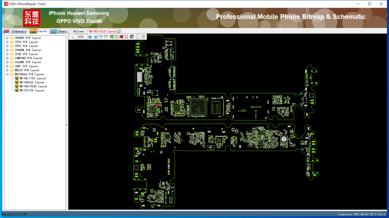
Task: Open the green color dropdown arrow
Action: [116, 37]
